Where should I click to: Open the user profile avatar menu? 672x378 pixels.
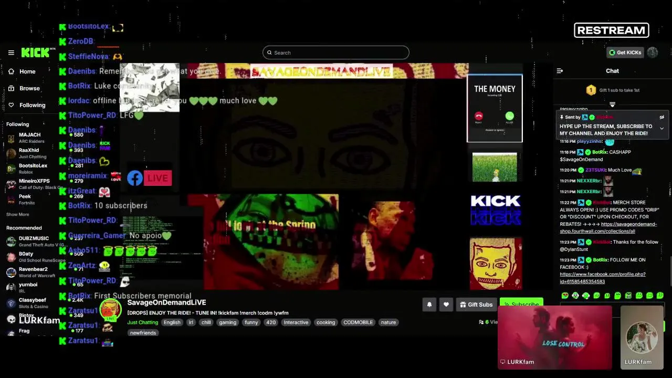click(x=653, y=52)
